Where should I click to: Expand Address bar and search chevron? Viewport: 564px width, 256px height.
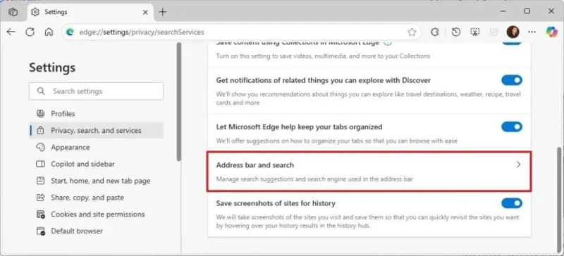(518, 165)
